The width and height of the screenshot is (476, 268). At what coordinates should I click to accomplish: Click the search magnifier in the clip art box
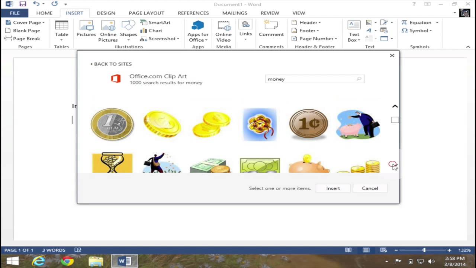click(359, 79)
